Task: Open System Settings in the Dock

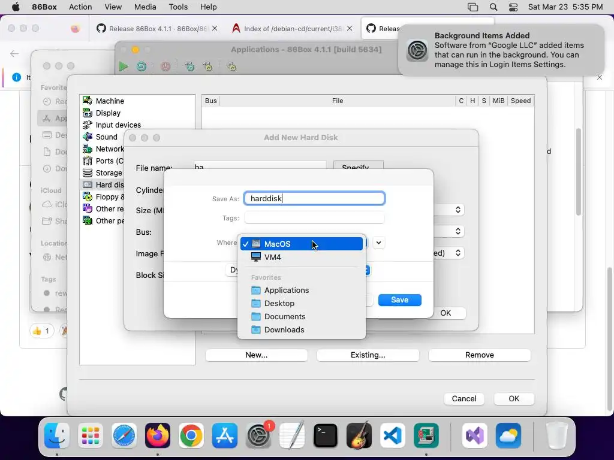Action: click(258, 435)
